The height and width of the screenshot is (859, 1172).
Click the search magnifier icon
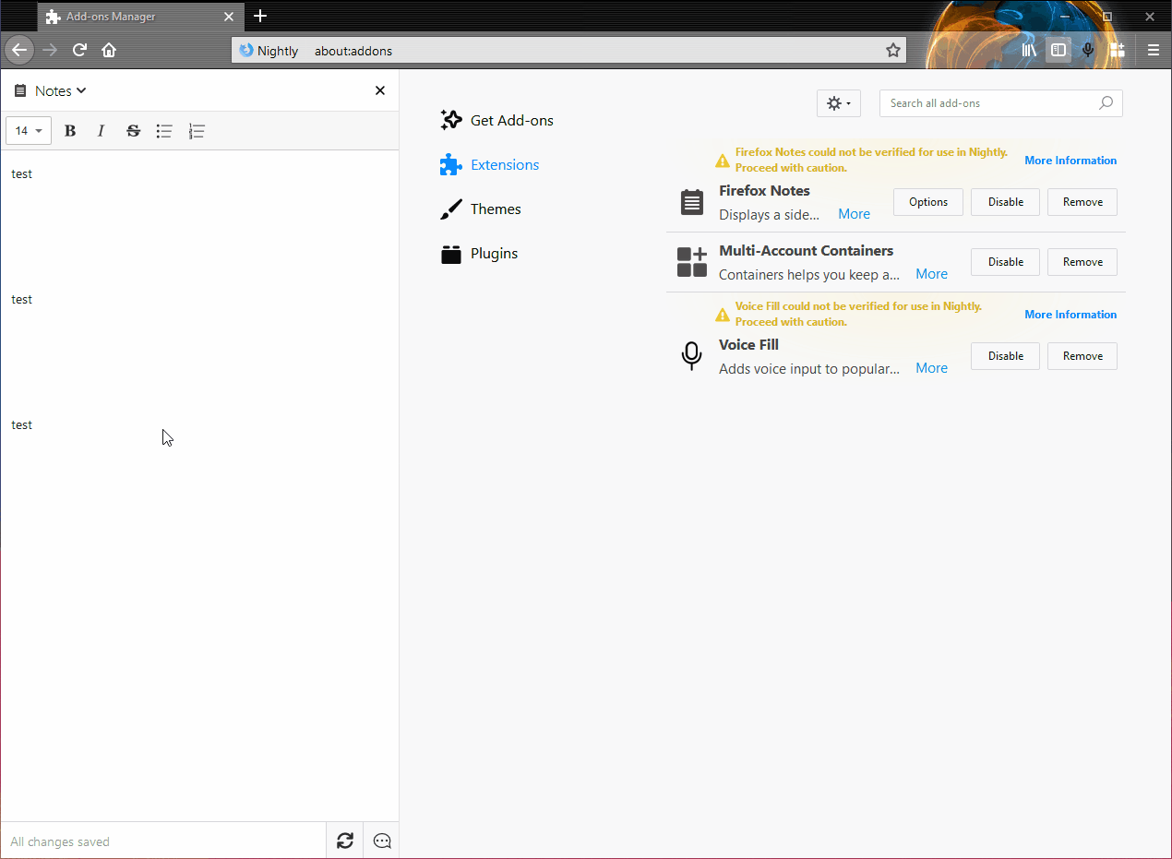[x=1106, y=103]
